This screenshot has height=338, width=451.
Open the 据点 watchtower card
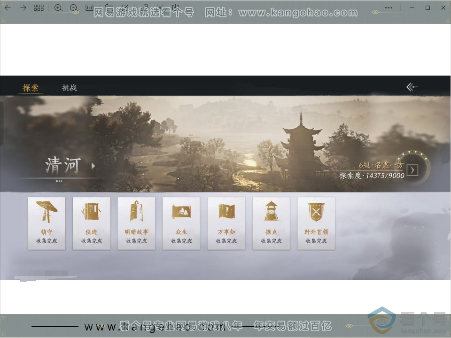click(271, 223)
